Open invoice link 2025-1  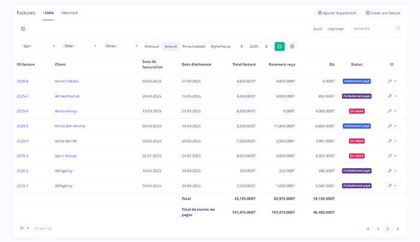(x=23, y=186)
